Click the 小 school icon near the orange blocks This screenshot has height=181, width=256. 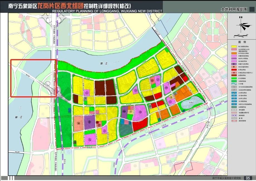[170, 102]
